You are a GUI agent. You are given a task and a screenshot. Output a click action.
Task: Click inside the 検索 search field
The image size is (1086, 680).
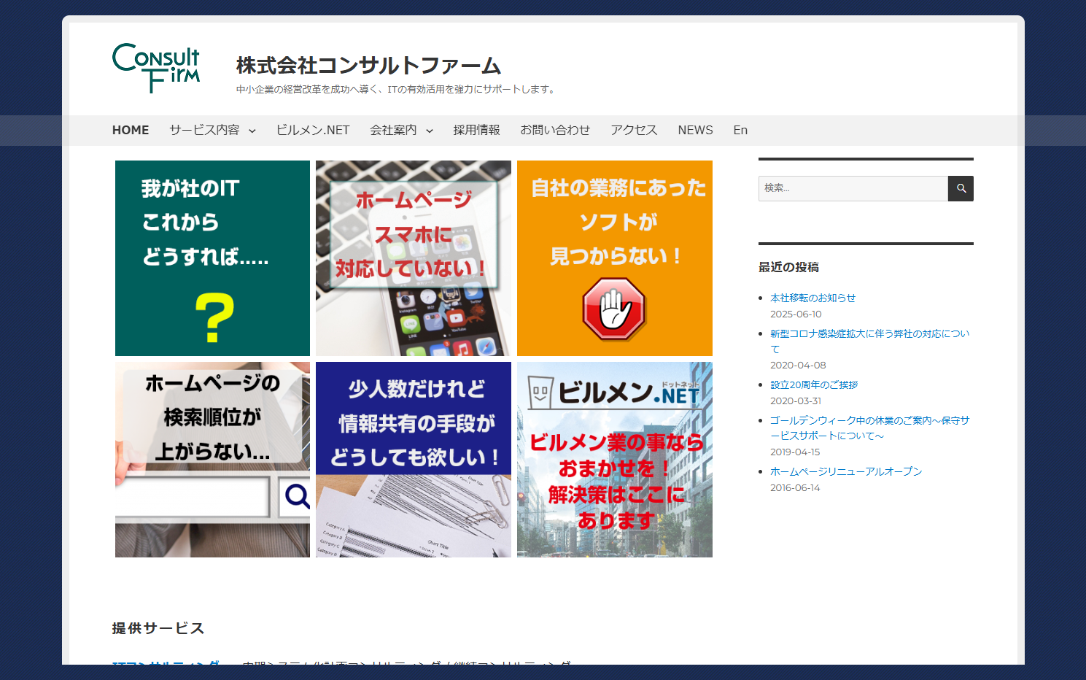pos(853,188)
